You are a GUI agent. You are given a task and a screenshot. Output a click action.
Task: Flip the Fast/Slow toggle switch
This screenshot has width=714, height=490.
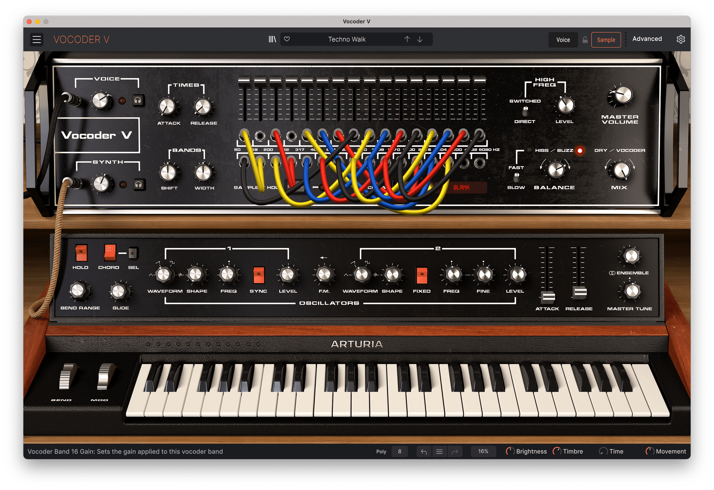[x=517, y=177]
